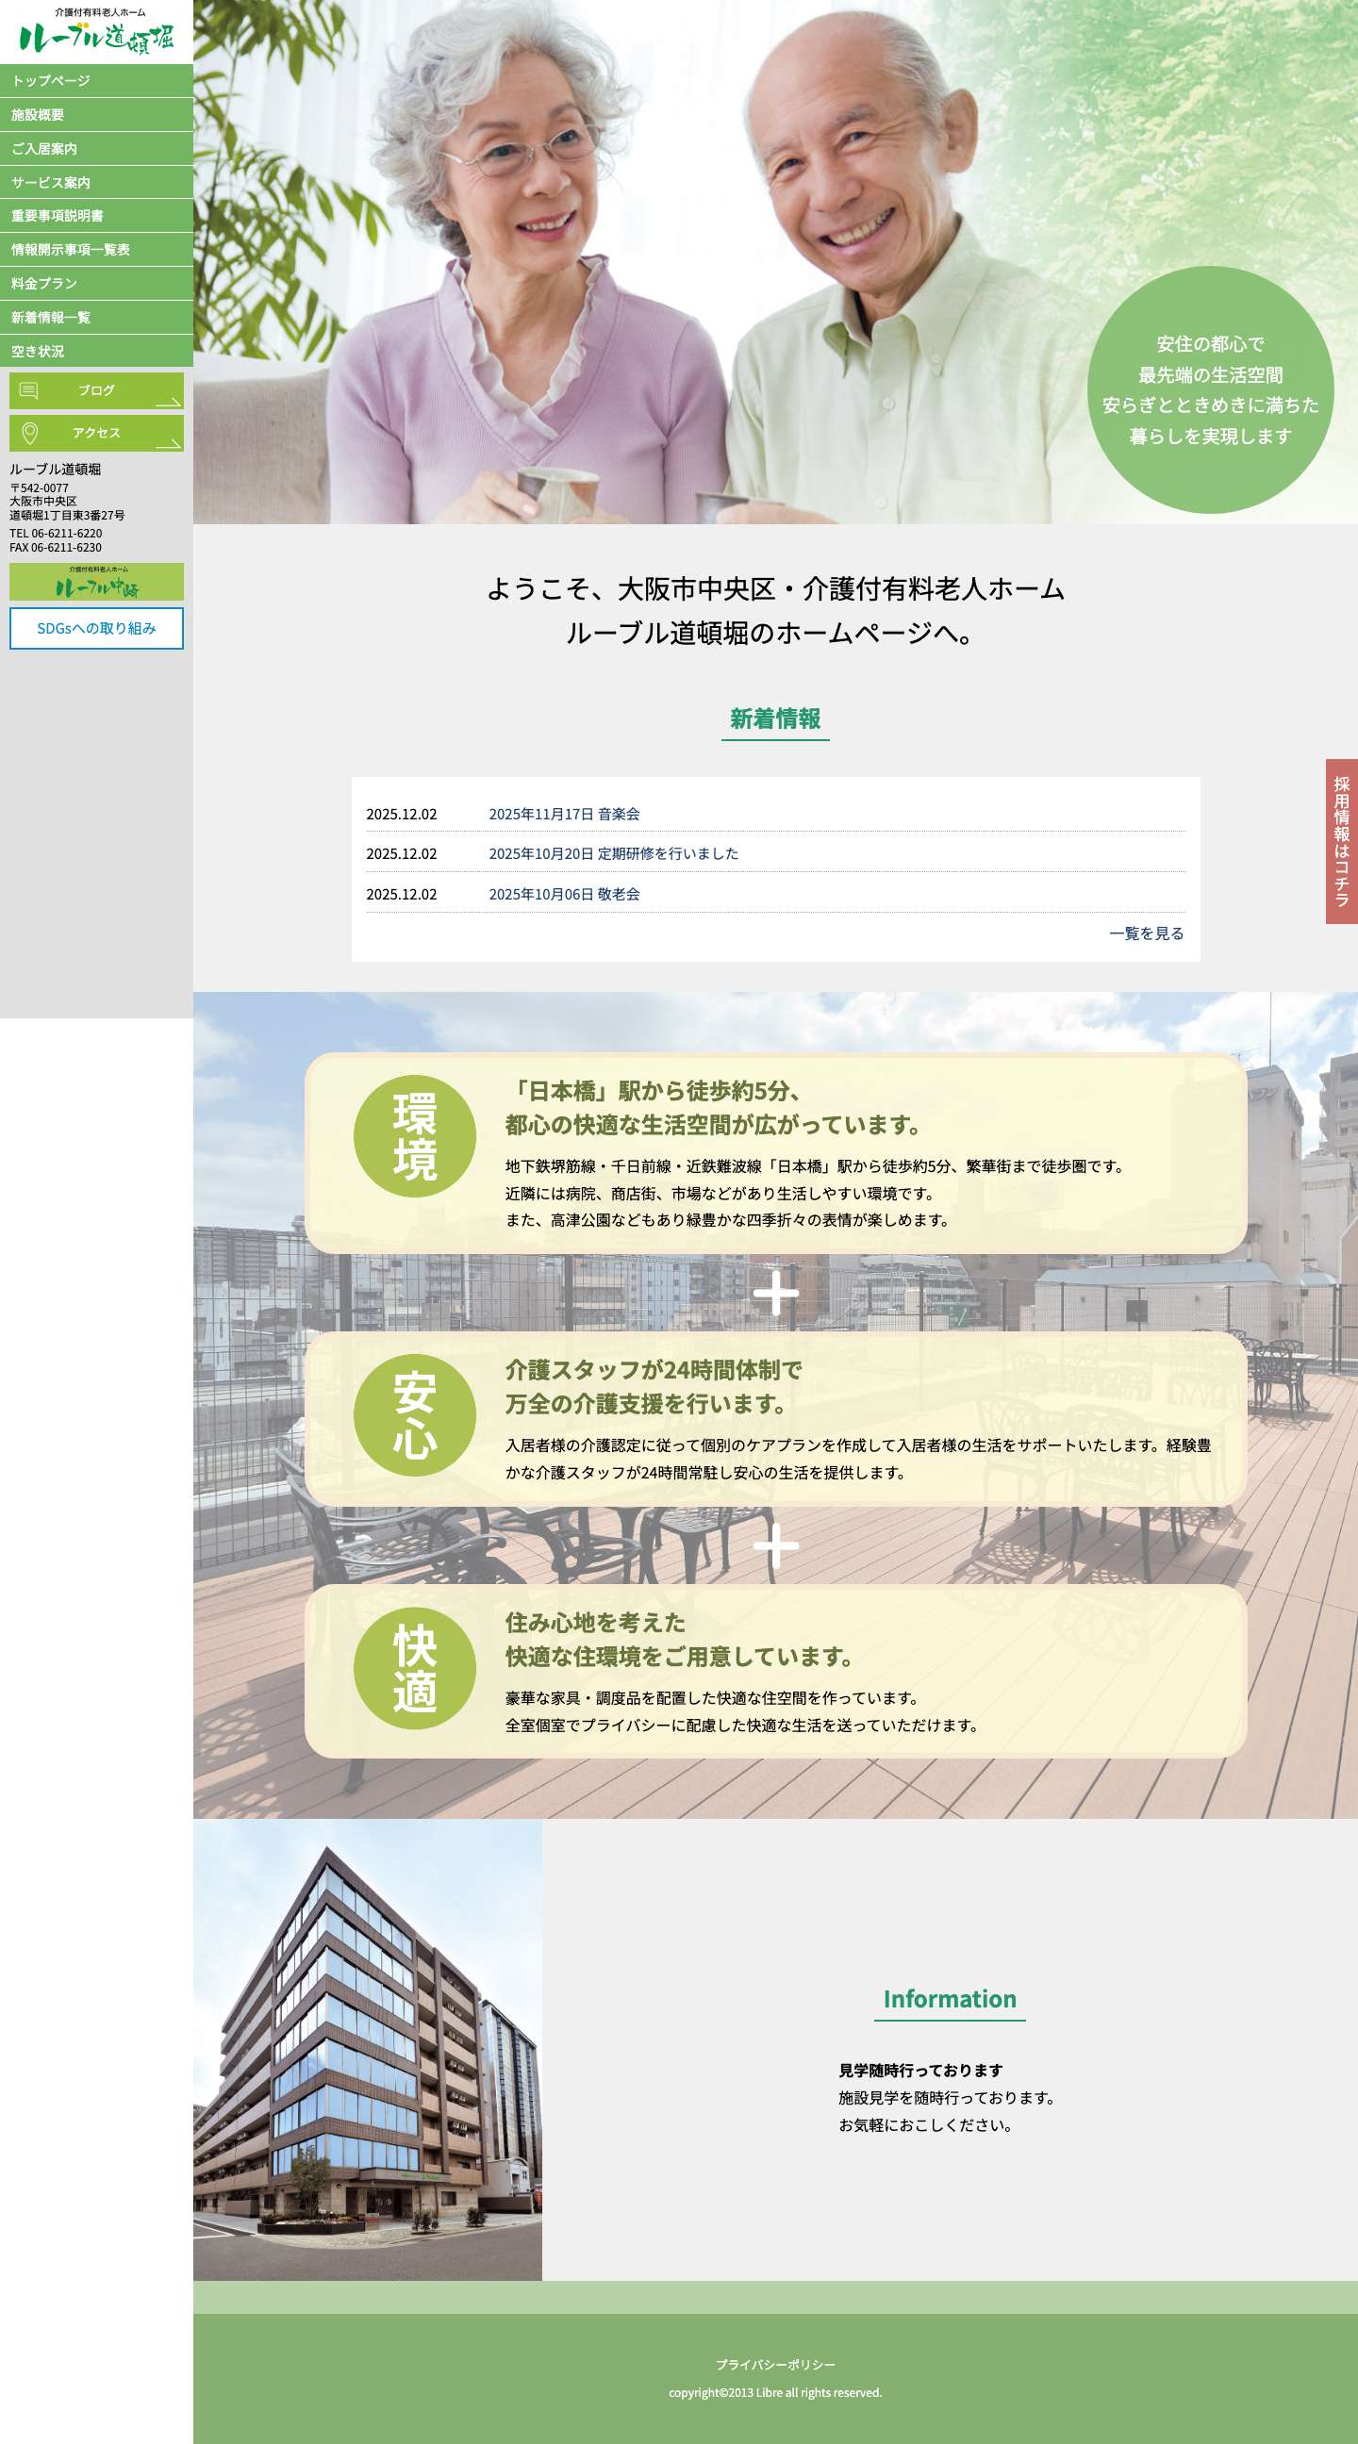The height and width of the screenshot is (2444, 1358).
Task: Open the ブログ button
Action: 97,391
